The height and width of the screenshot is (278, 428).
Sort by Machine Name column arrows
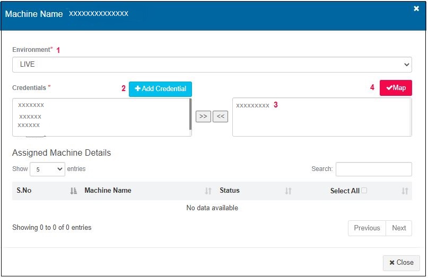point(208,191)
